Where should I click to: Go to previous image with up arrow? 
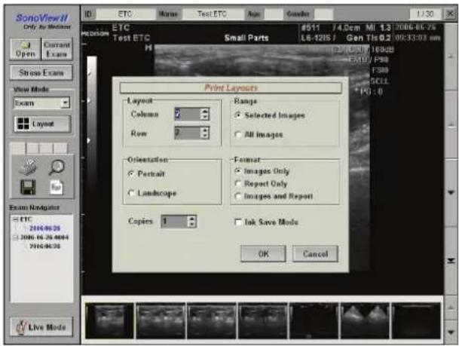point(451,126)
